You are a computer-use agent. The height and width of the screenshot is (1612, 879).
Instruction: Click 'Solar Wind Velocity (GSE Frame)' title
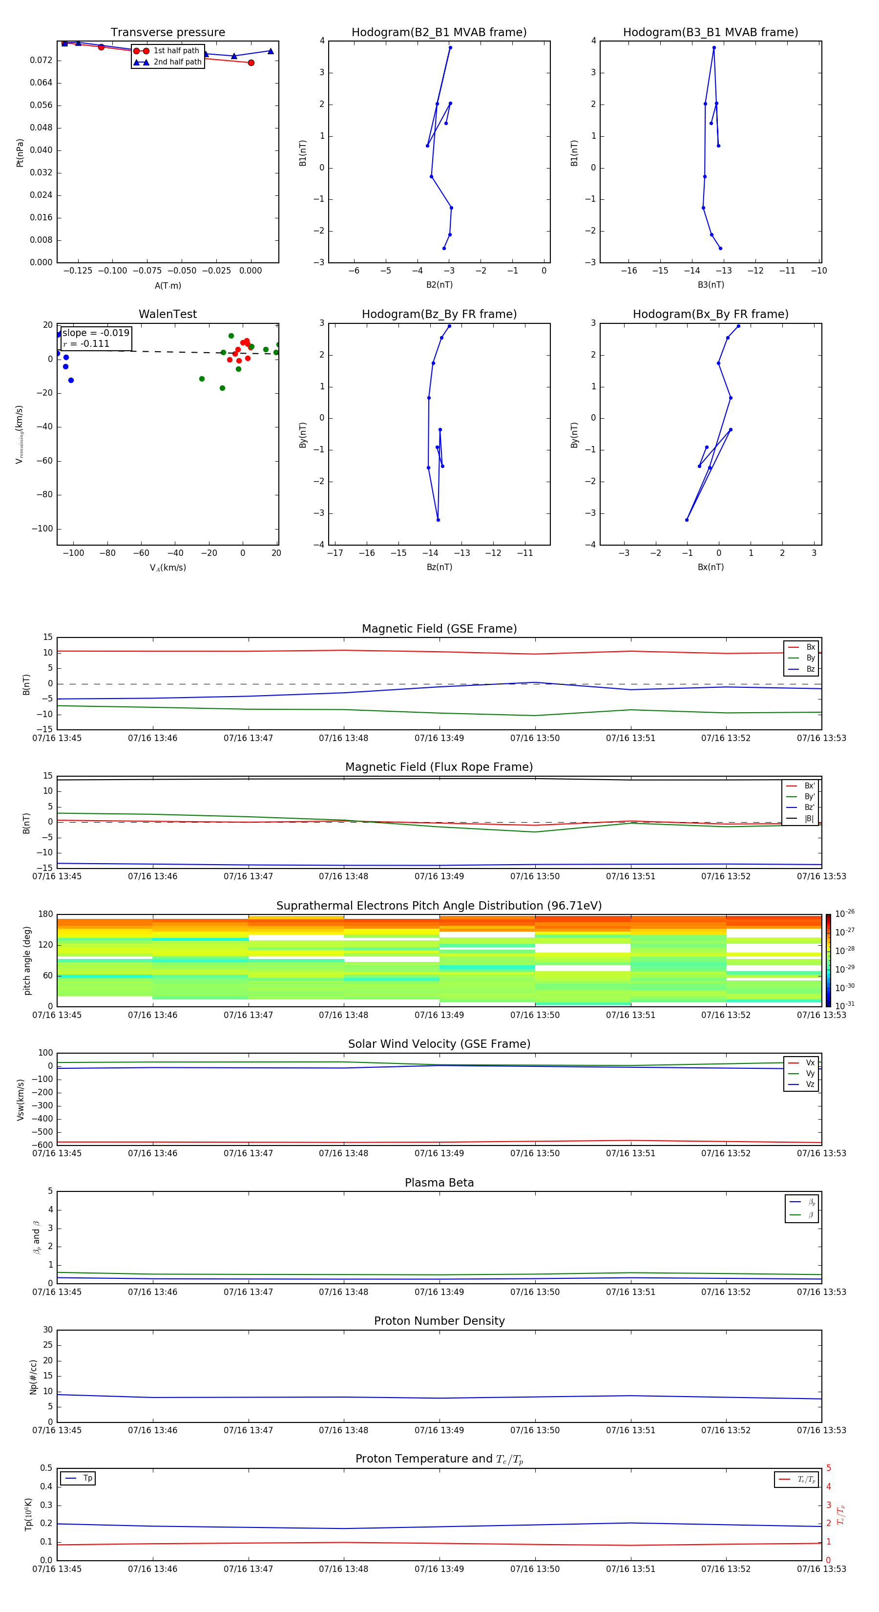(439, 1044)
